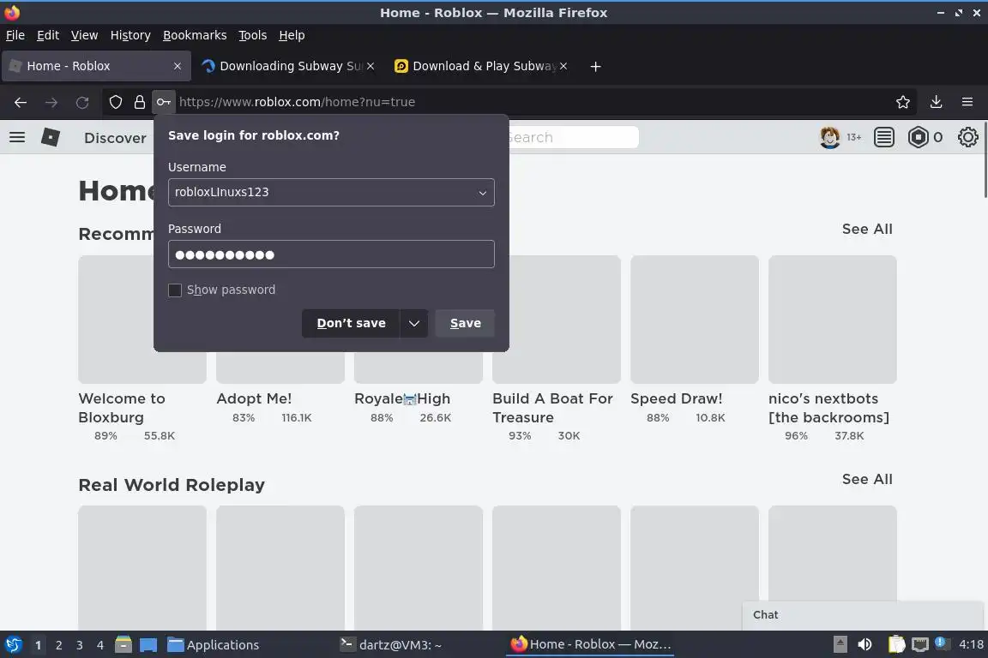
Task: Open the Tools menu
Action: (253, 35)
